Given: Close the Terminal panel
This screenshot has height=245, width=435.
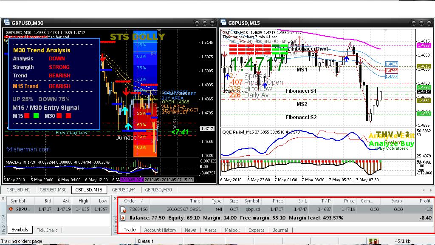Looking at the screenshot, I should pos(115,199).
